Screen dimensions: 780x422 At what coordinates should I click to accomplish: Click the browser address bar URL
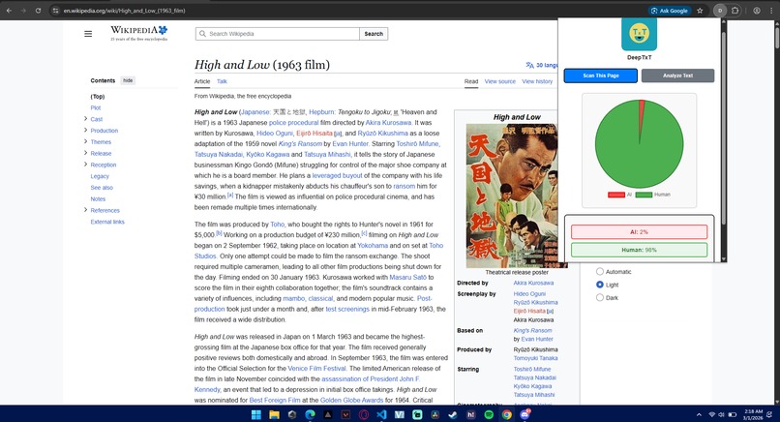coord(124,11)
